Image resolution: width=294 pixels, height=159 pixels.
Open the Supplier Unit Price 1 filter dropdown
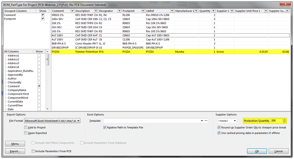pos(266,11)
